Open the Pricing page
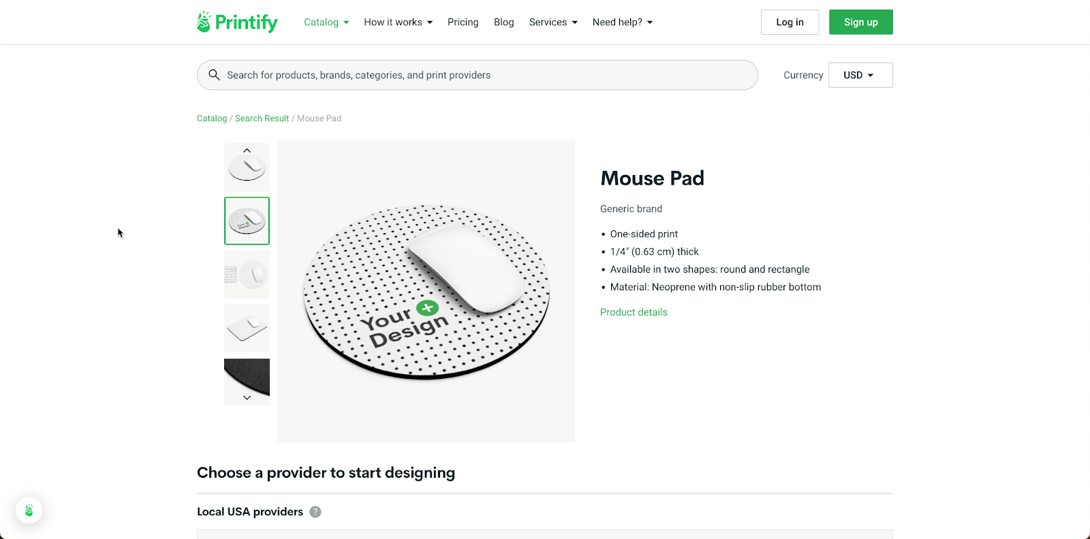The image size is (1090, 539). click(x=463, y=22)
